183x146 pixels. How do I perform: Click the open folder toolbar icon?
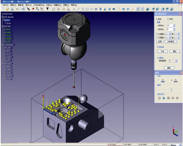pyautogui.click(x=8, y=9)
